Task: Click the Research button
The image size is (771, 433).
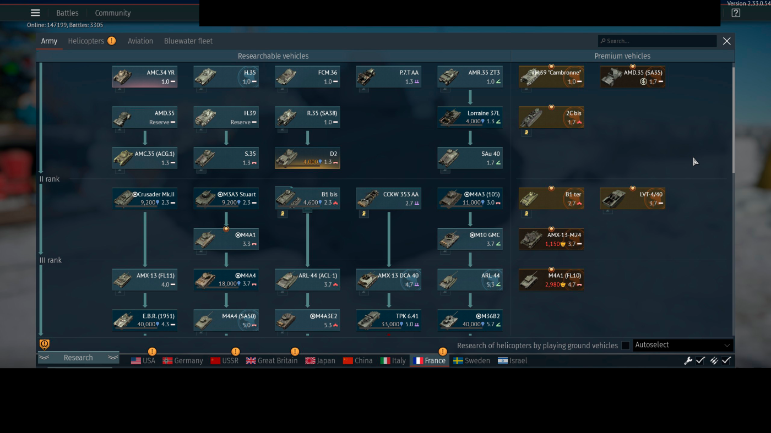Action: tap(78, 358)
